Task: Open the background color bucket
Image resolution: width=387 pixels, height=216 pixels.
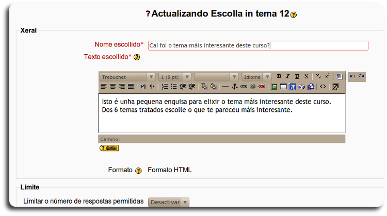Action: 213,87
